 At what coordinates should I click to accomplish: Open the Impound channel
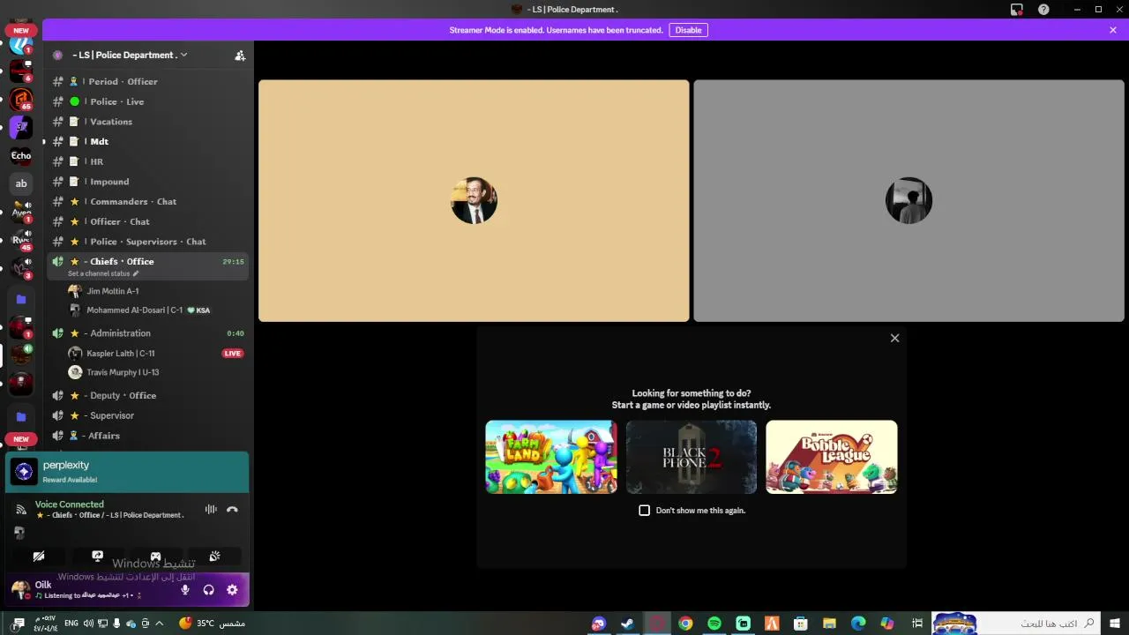[x=147, y=182]
